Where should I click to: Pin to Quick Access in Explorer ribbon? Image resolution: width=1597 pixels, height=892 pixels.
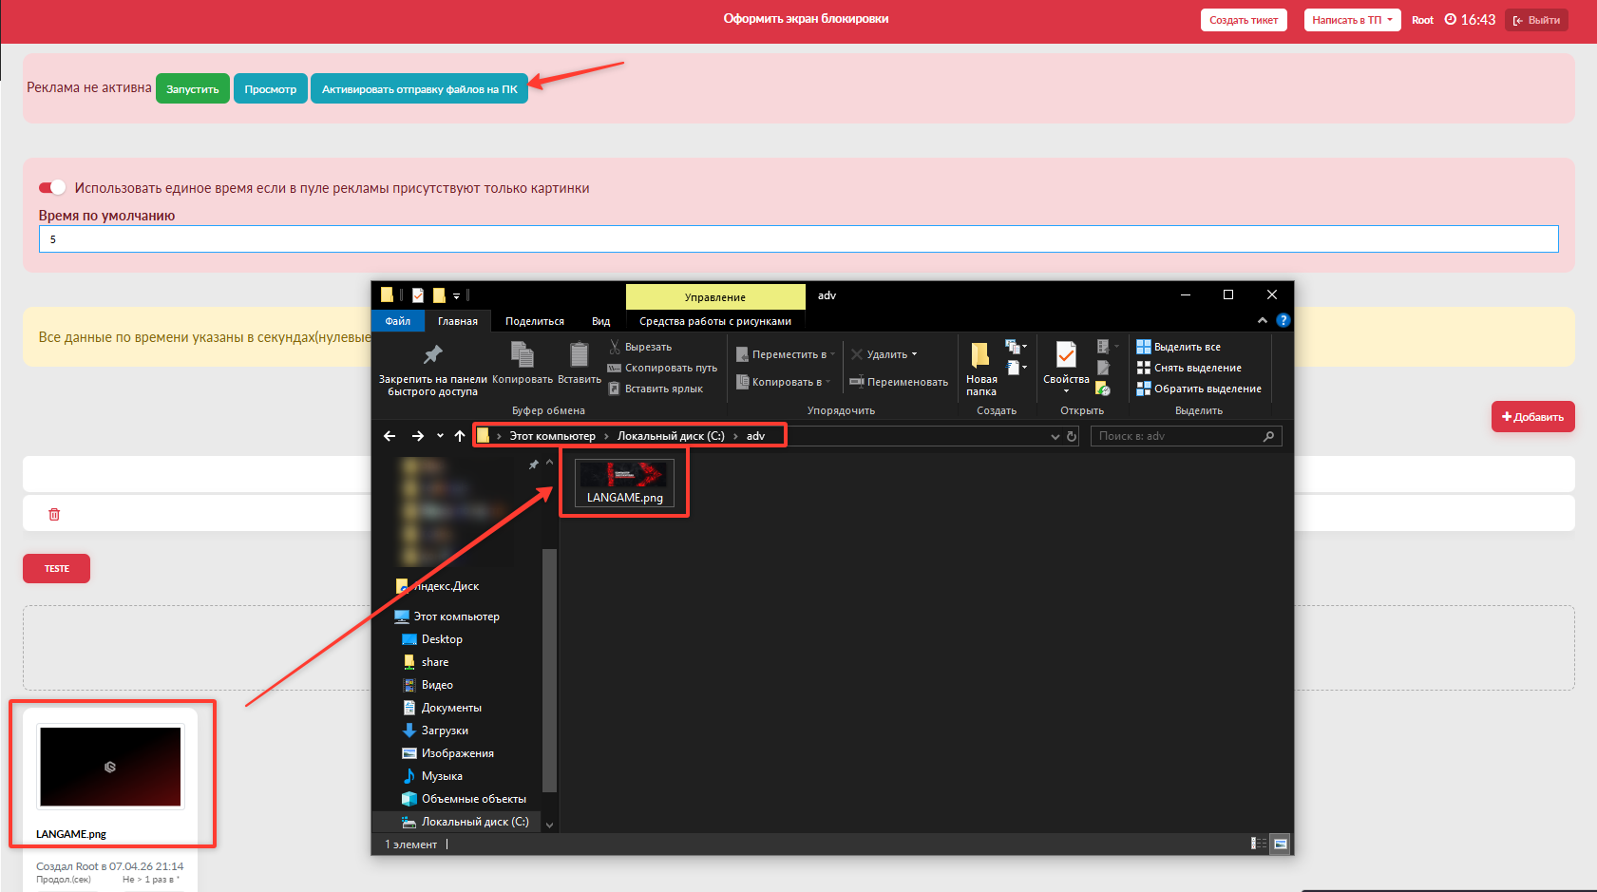[432, 370]
